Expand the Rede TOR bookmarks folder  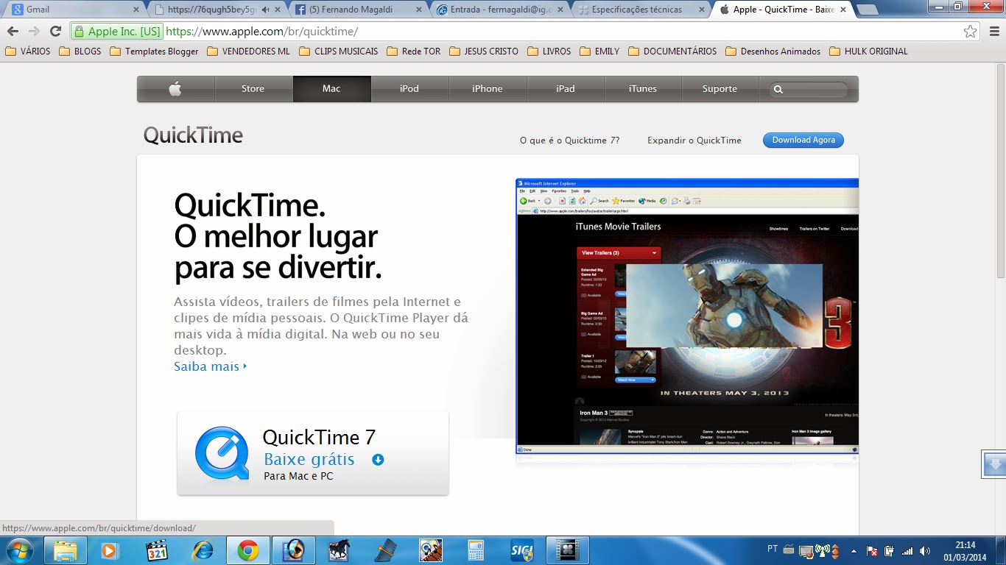414,51
